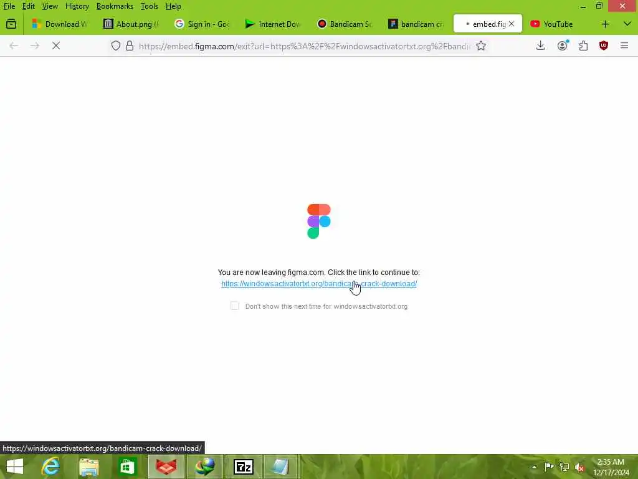Open the Help menu
Viewport: 638px width, 479px height.
pos(173,6)
